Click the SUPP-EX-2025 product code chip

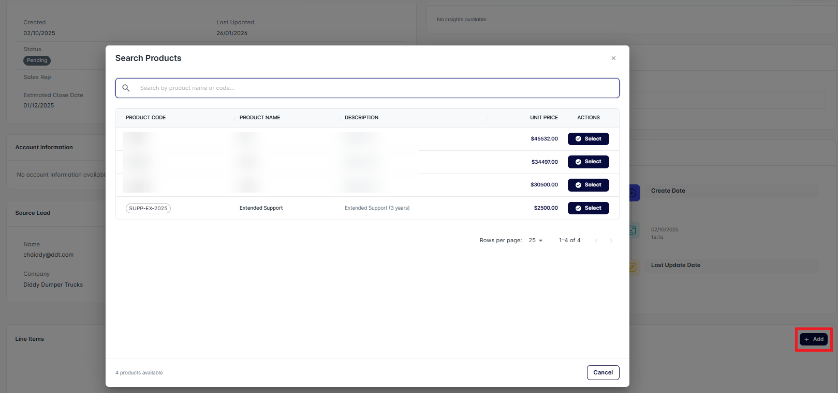pyautogui.click(x=148, y=209)
